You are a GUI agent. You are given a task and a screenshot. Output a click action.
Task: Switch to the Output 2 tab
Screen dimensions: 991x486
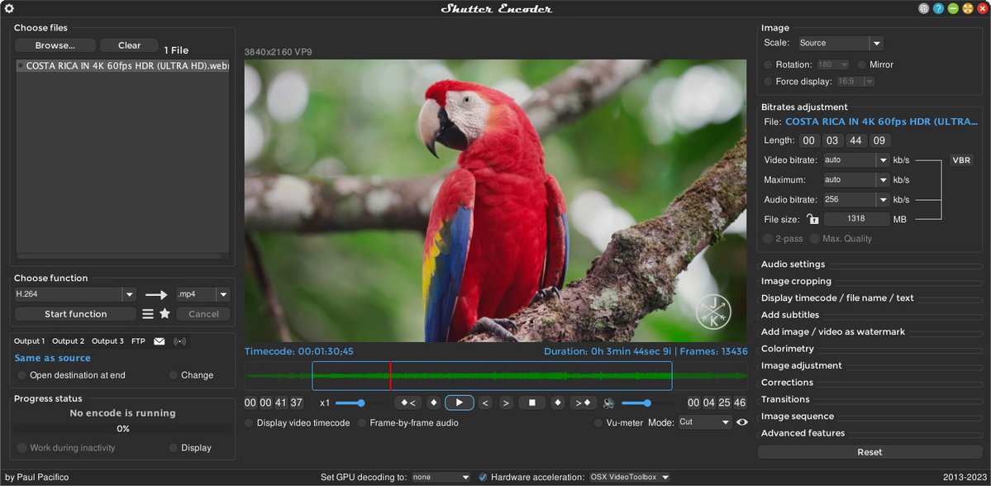(69, 341)
